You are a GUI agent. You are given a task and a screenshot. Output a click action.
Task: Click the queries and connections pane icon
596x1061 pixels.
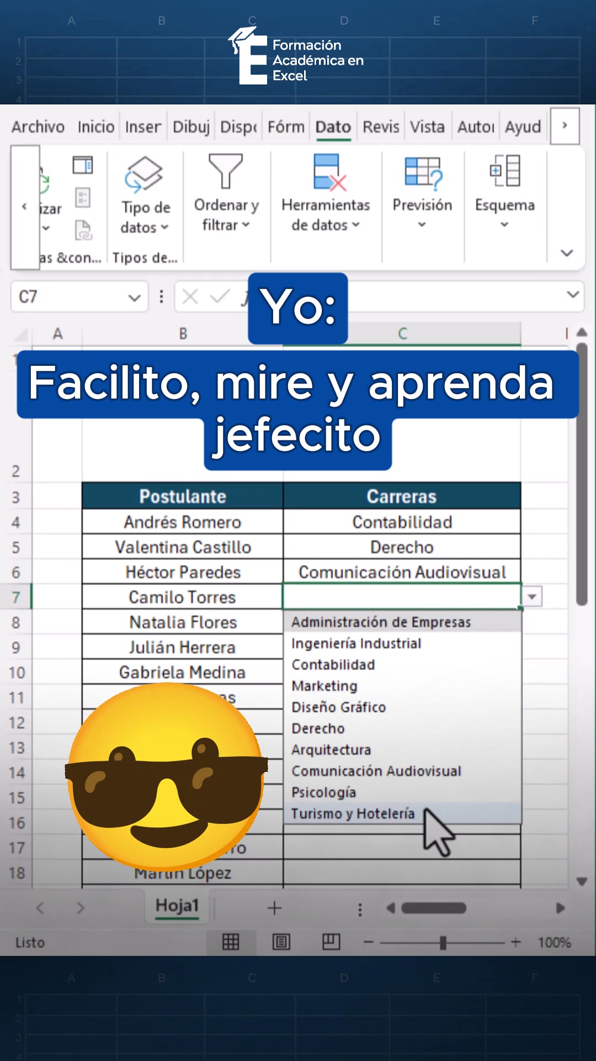(83, 165)
